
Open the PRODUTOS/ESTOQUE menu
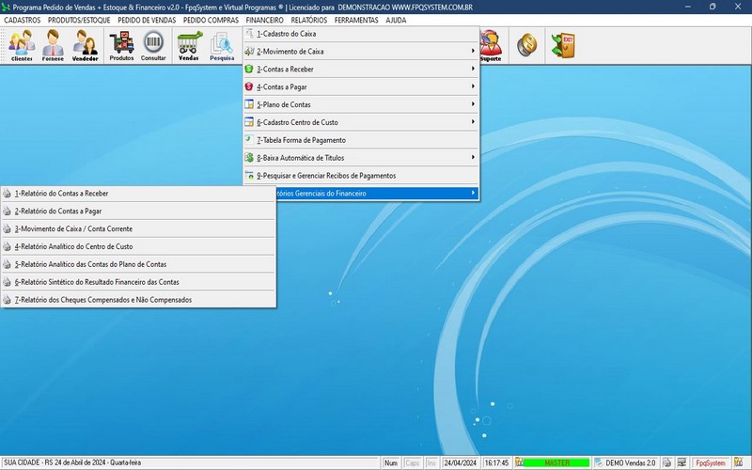(79, 20)
